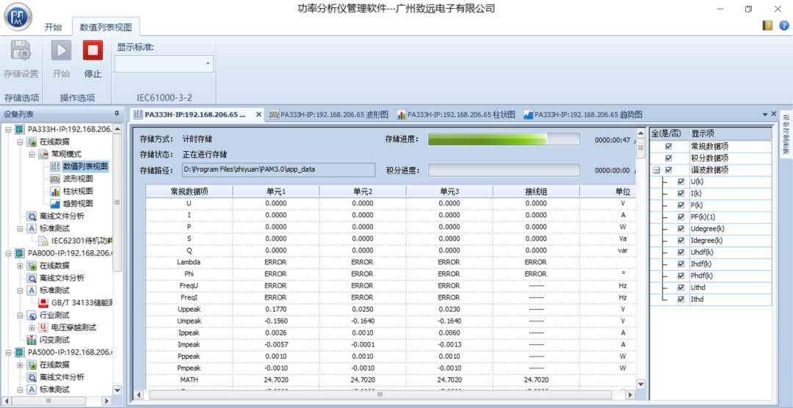Click the grey 开始 play button in the ribbon

(61, 59)
